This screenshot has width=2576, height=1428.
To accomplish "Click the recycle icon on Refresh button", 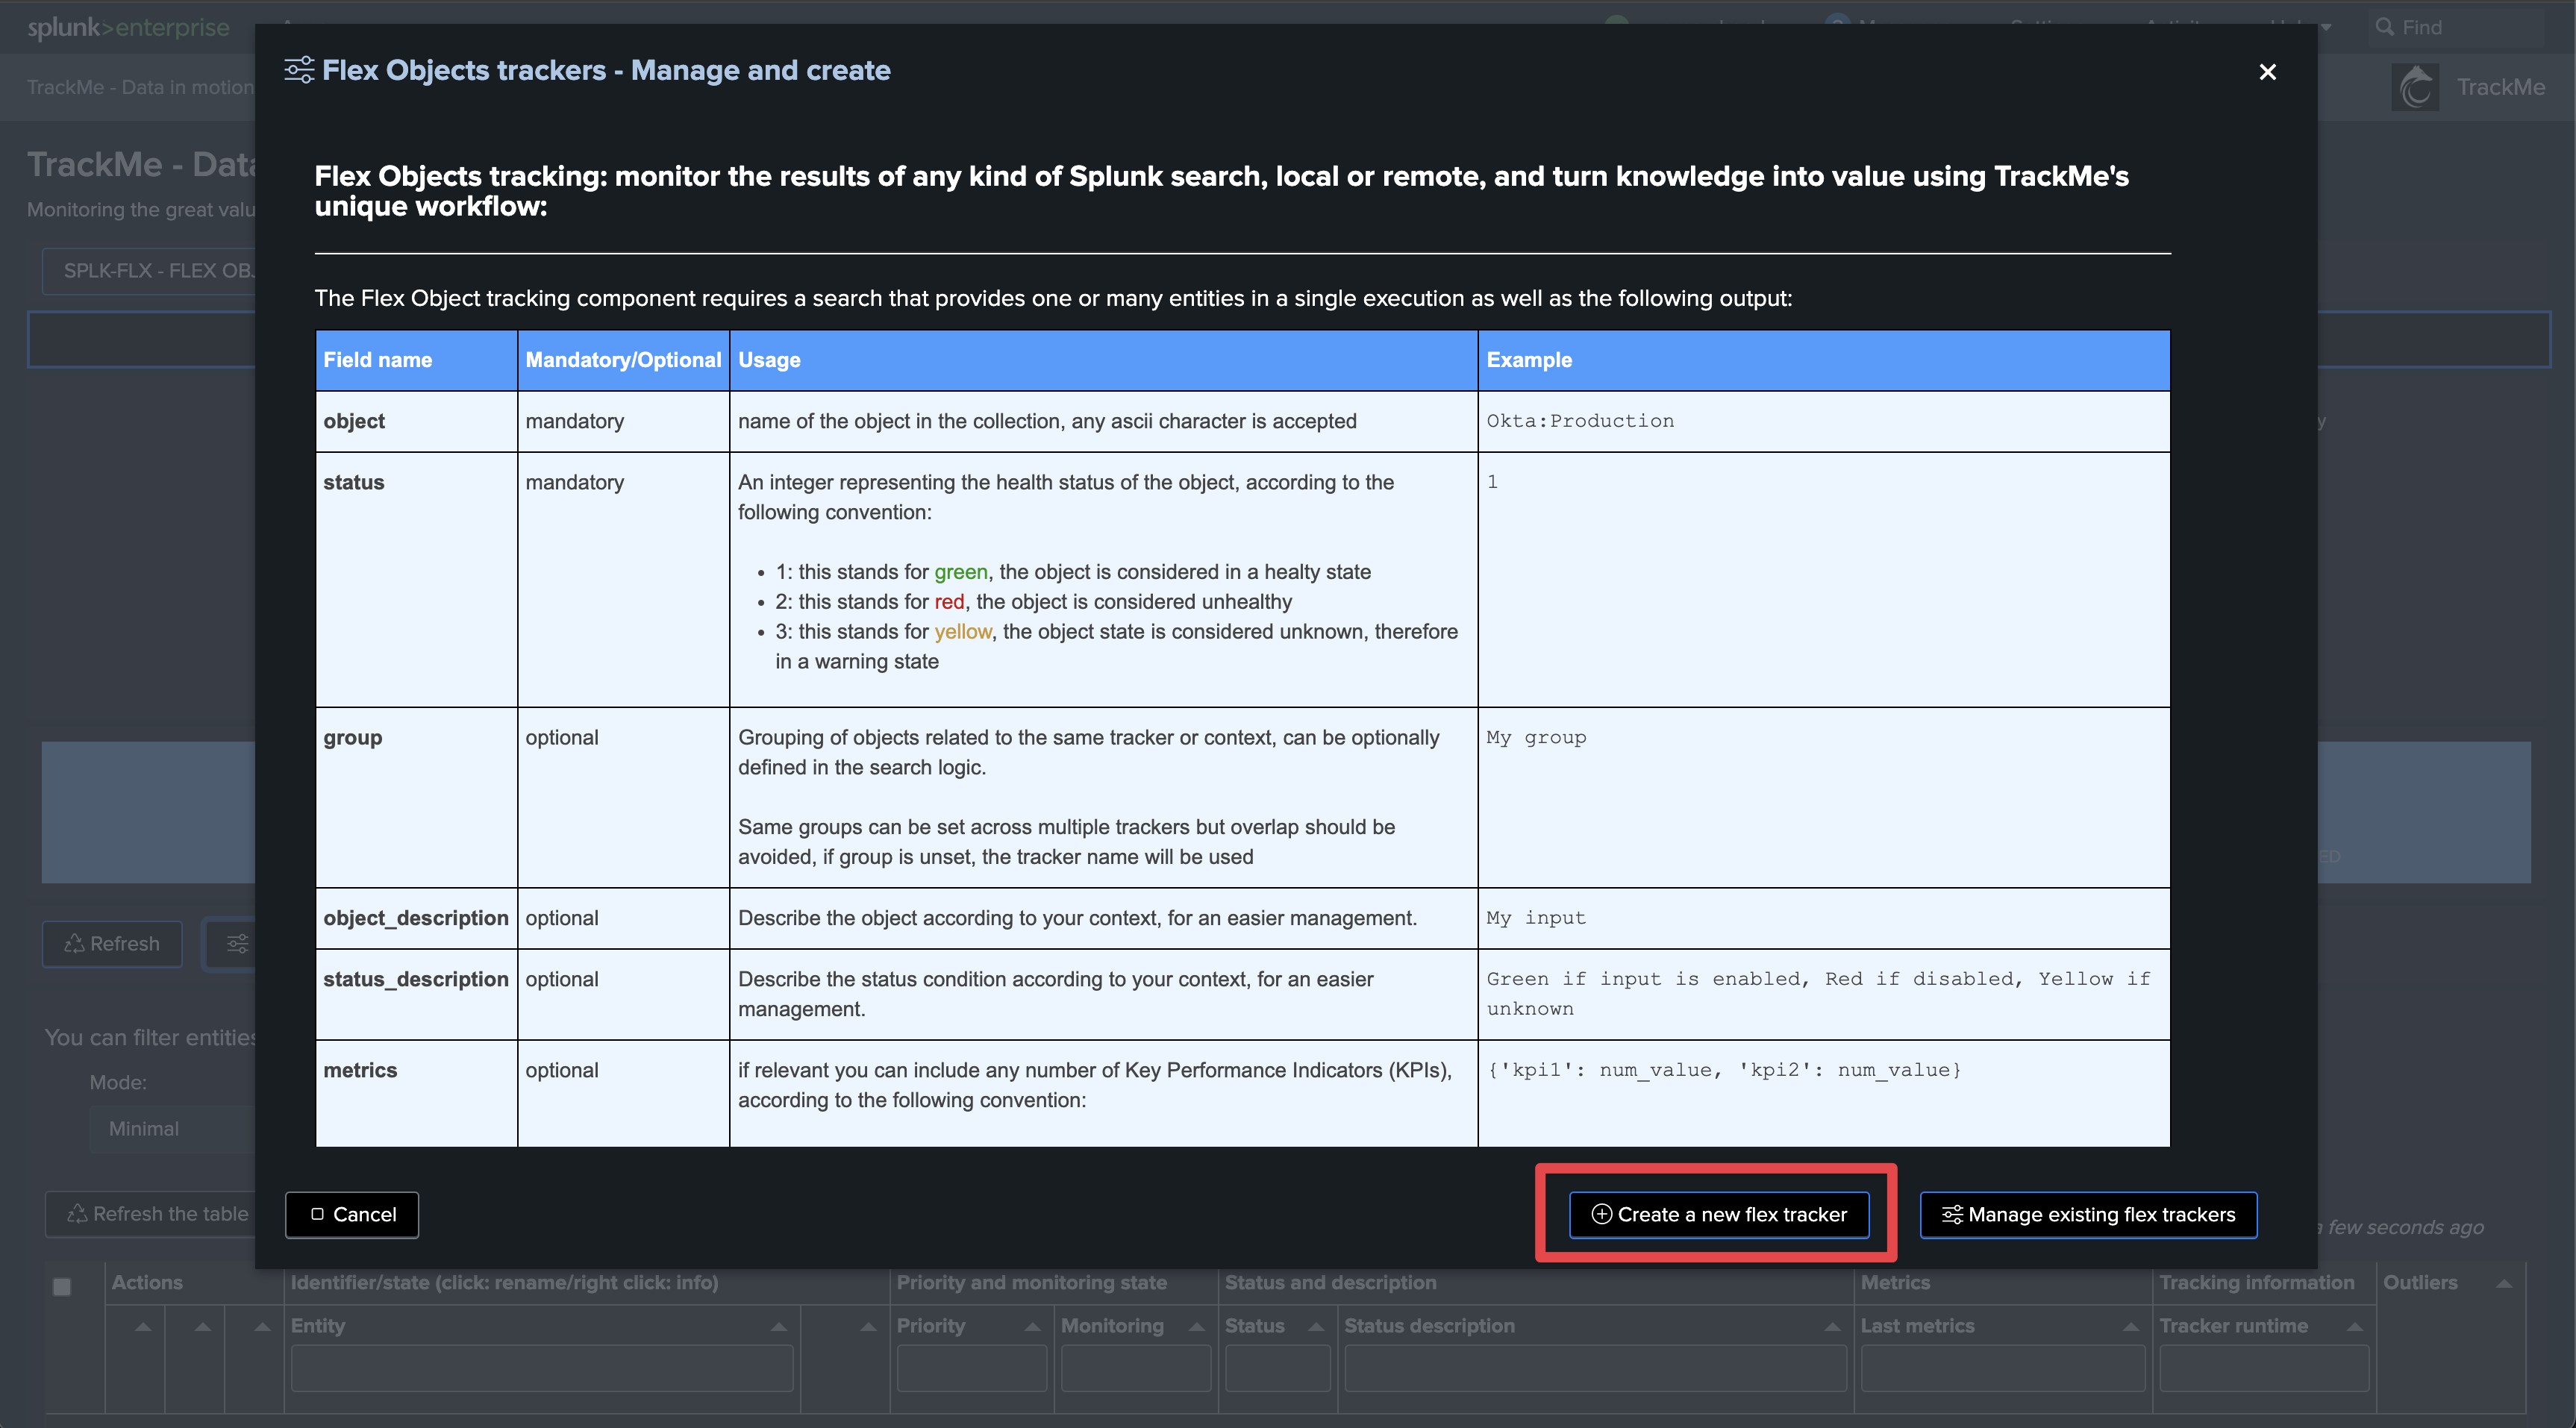I will (74, 943).
